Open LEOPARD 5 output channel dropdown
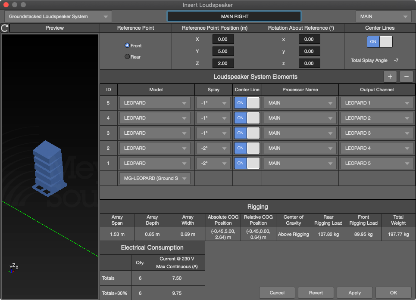 [377, 164]
